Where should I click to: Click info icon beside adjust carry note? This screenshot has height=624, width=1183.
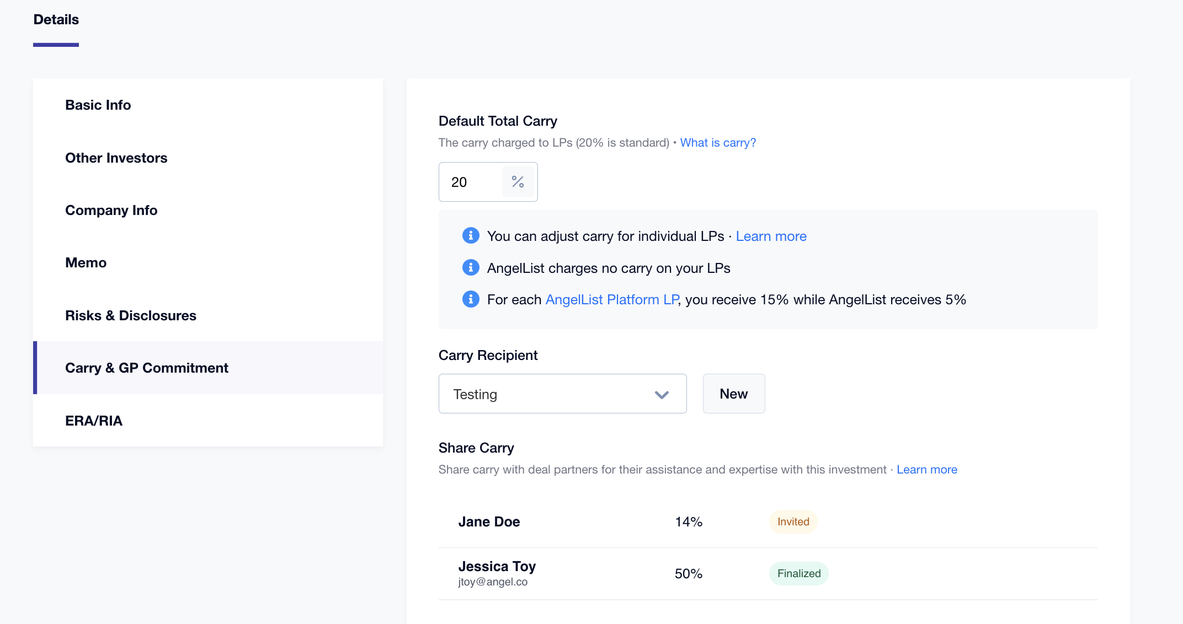[470, 236]
